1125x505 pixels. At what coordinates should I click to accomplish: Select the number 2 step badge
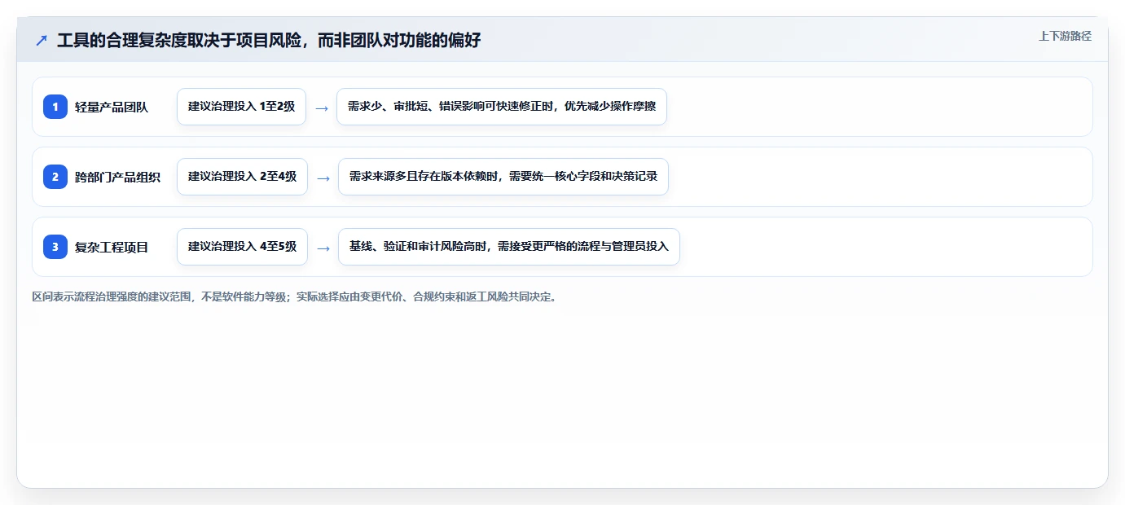coord(55,177)
